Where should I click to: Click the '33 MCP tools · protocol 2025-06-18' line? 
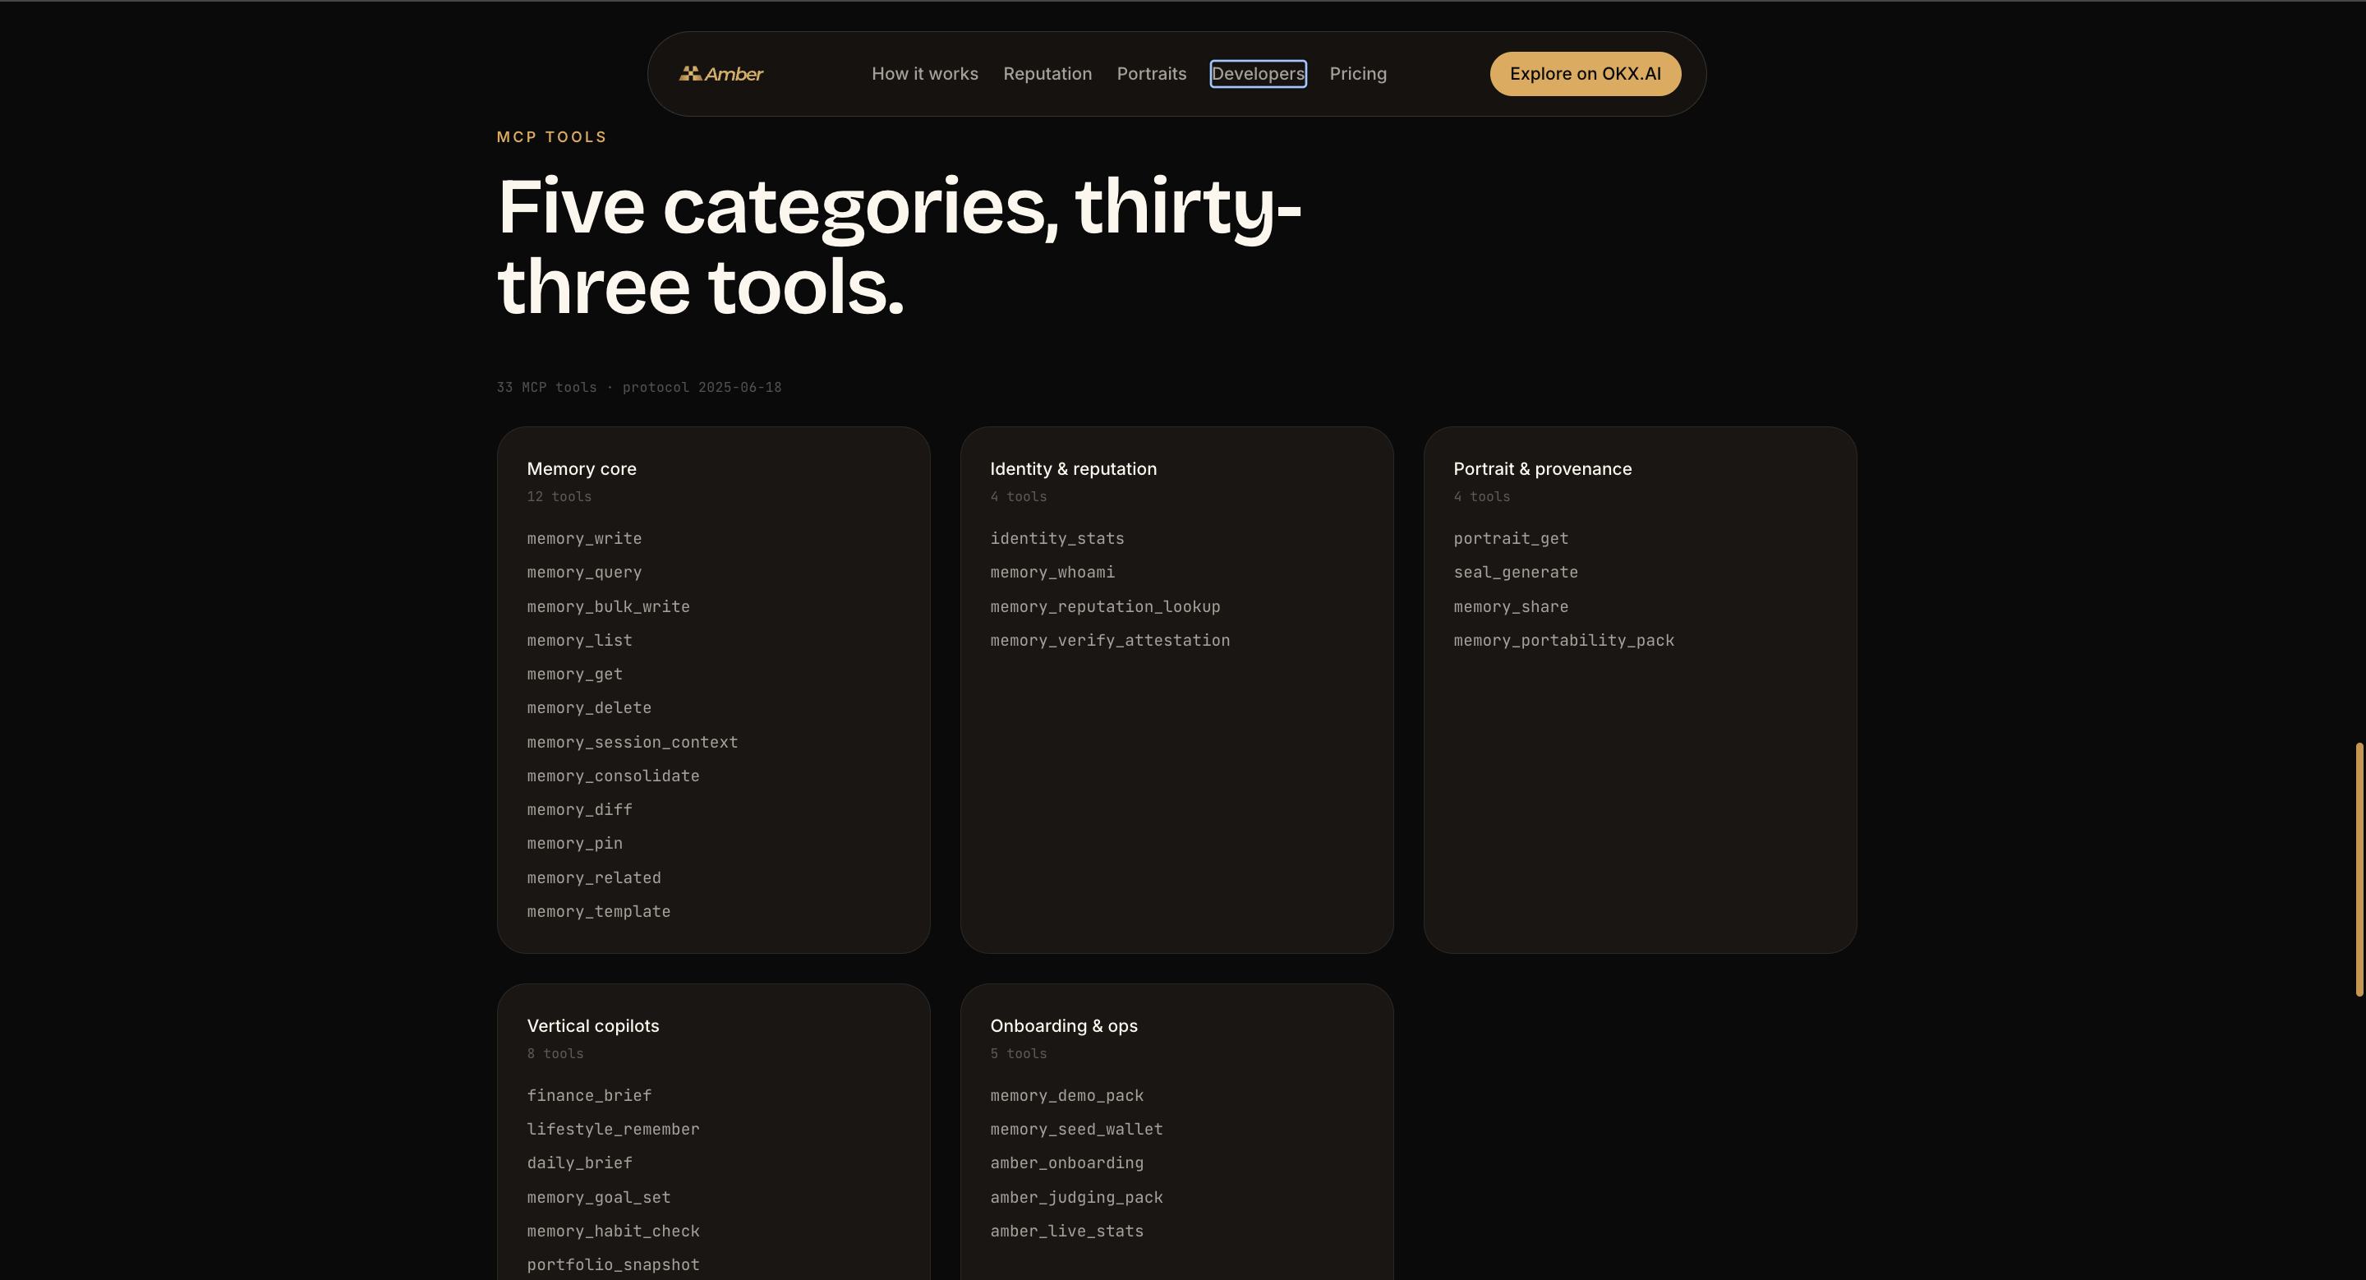click(x=638, y=388)
